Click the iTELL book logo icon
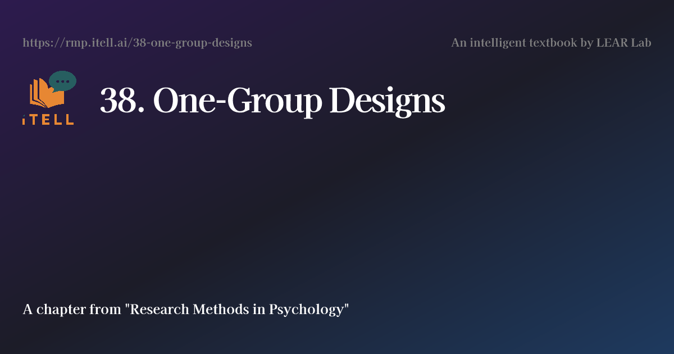Viewport: 674px width, 354px height. point(49,98)
